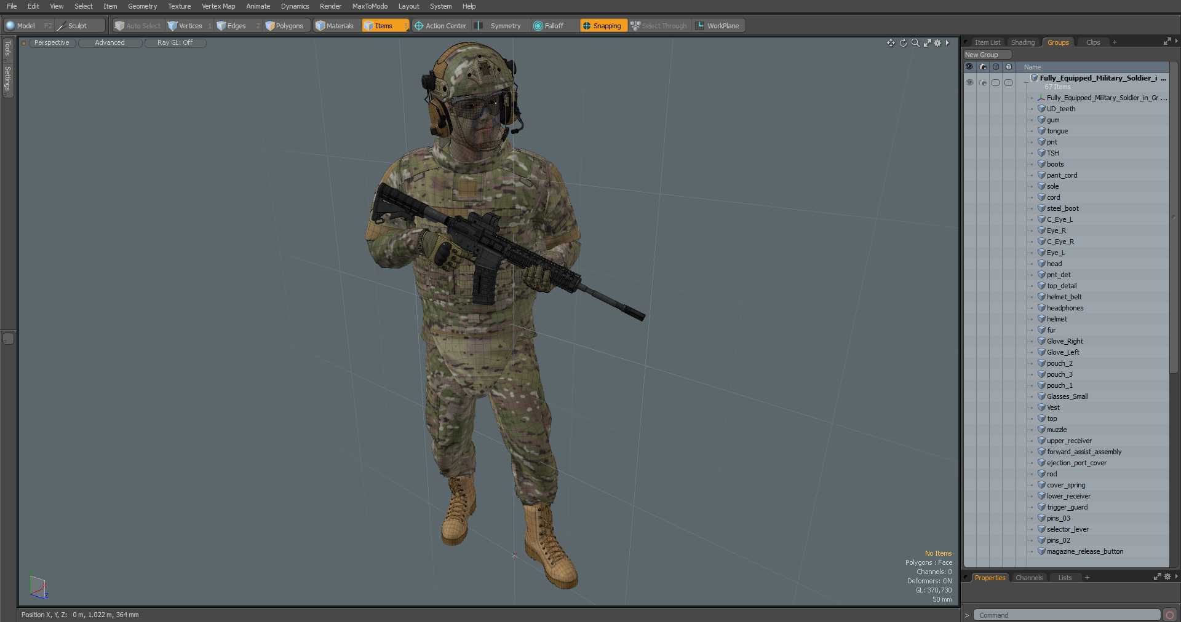The image size is (1181, 622).
Task: Toggle the render column for soldier group
Action: click(982, 82)
